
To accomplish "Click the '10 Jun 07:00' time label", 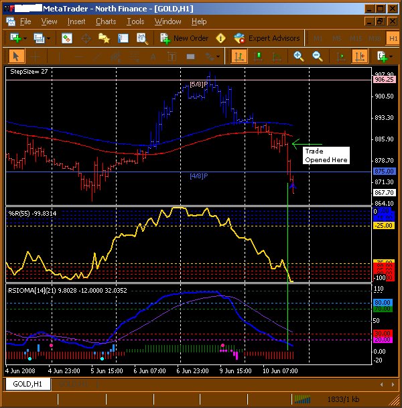I will click(x=280, y=370).
